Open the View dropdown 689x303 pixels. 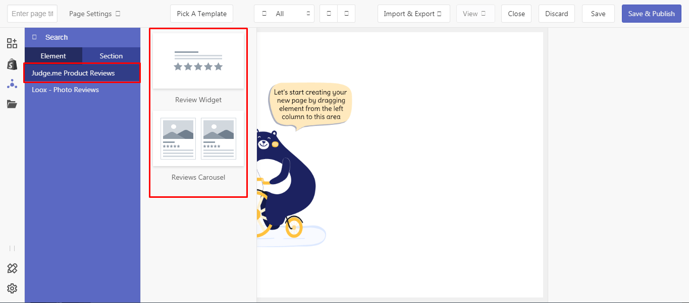[475, 14]
